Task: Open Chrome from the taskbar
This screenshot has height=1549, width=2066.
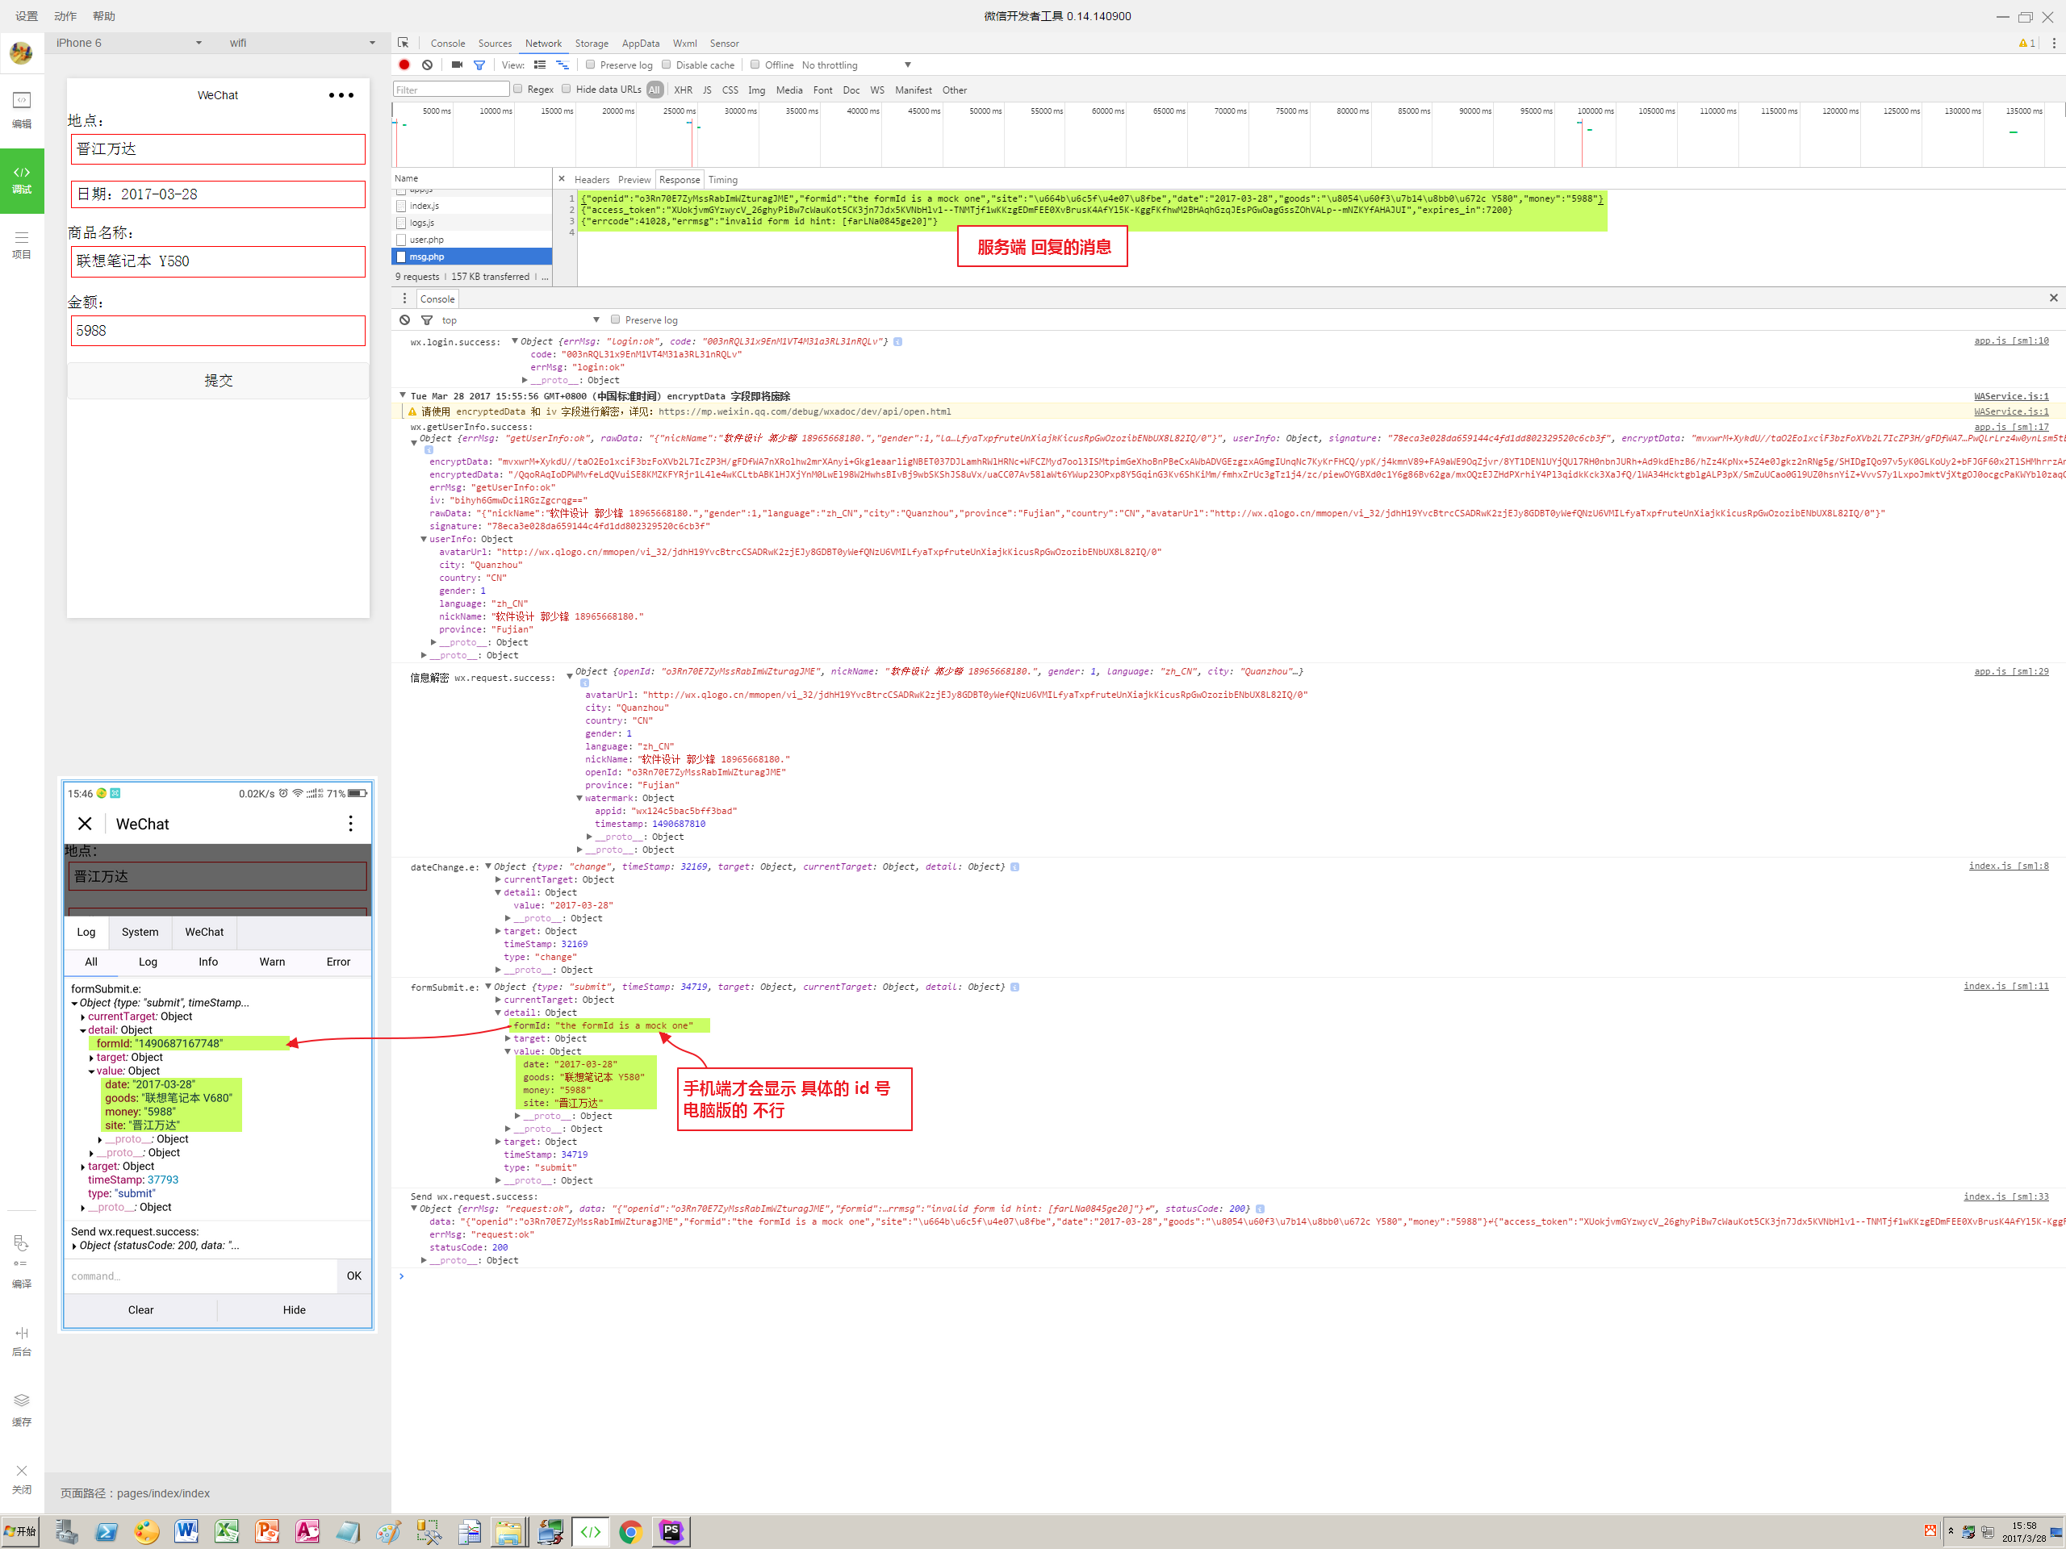Action: [x=629, y=1532]
